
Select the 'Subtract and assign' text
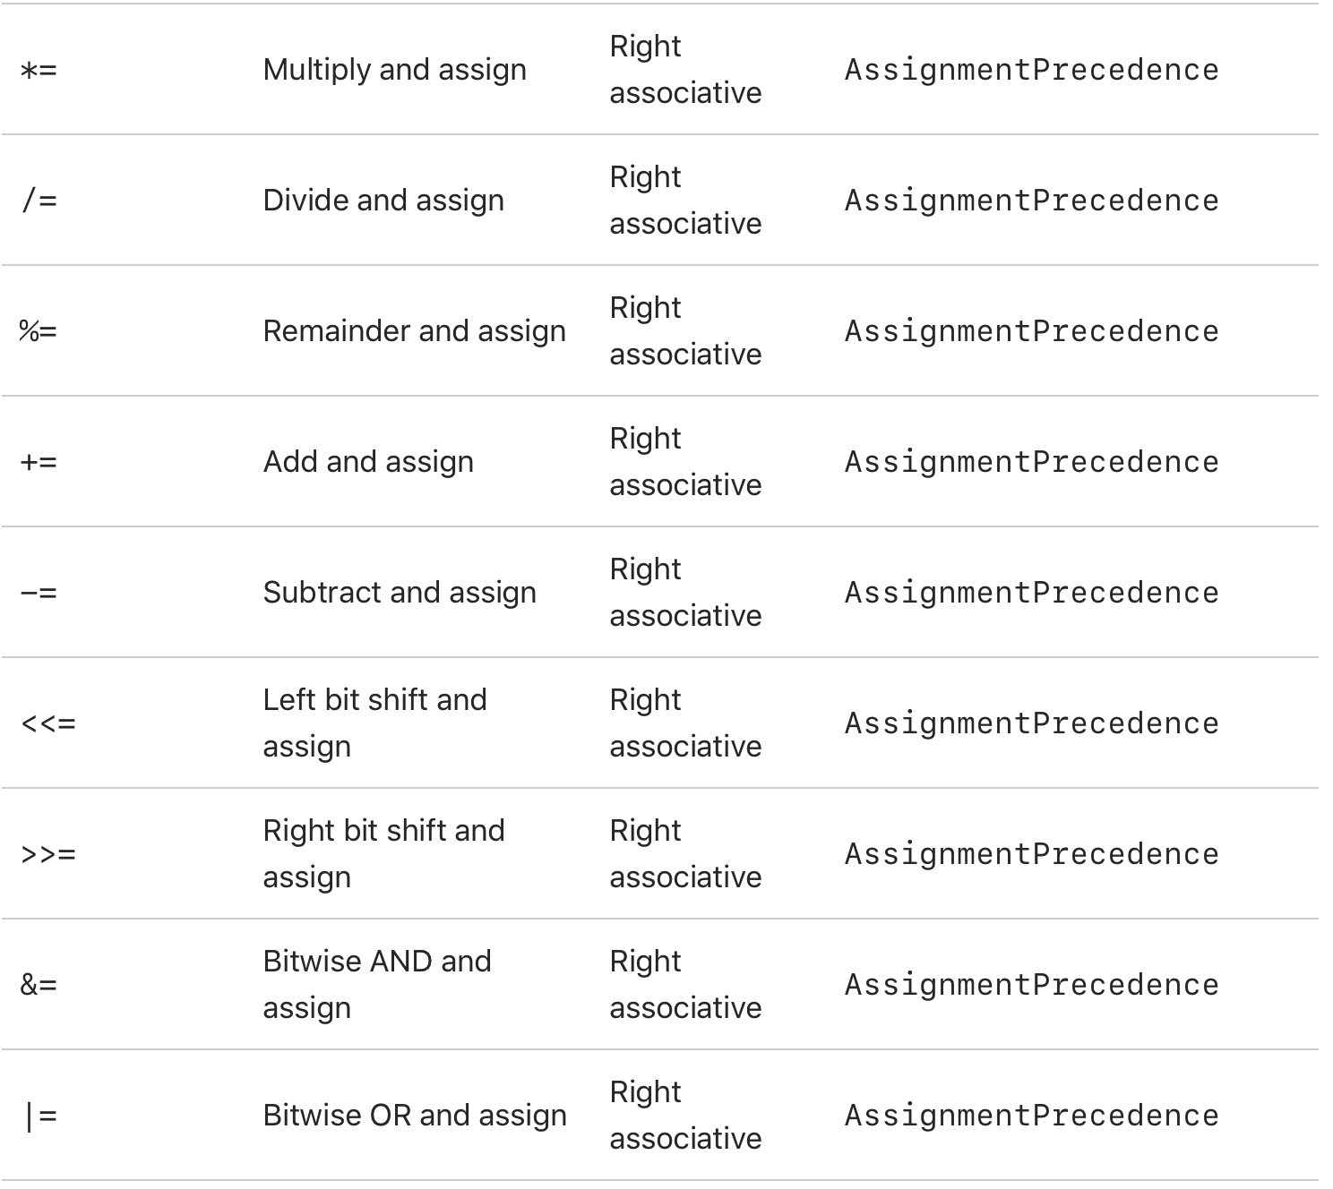400,593
